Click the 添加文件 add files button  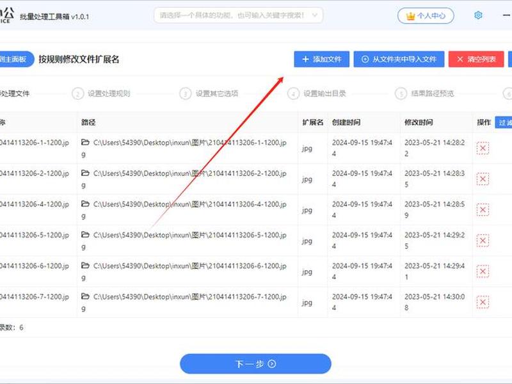point(322,59)
